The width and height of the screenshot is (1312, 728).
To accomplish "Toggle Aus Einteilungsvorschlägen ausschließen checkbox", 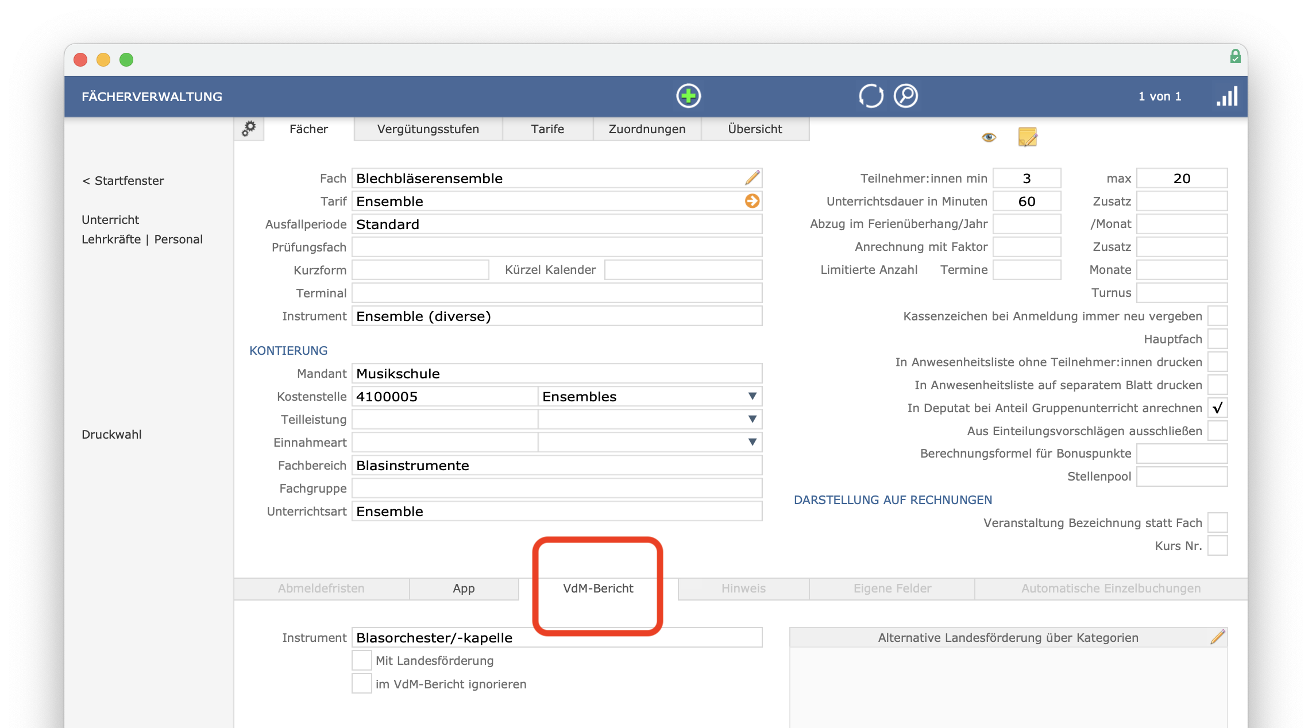I will [x=1217, y=431].
